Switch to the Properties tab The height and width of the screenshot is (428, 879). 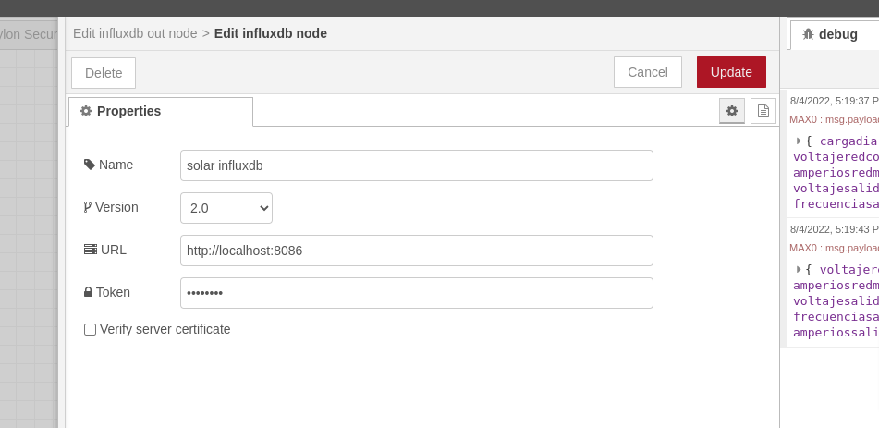click(161, 112)
